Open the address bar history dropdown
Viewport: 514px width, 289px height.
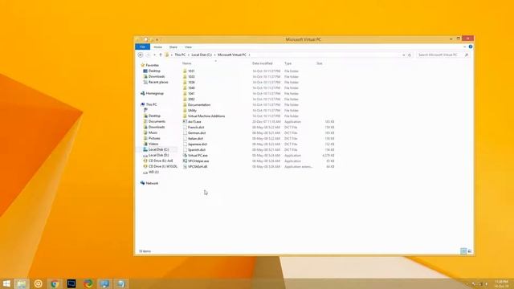click(403, 55)
